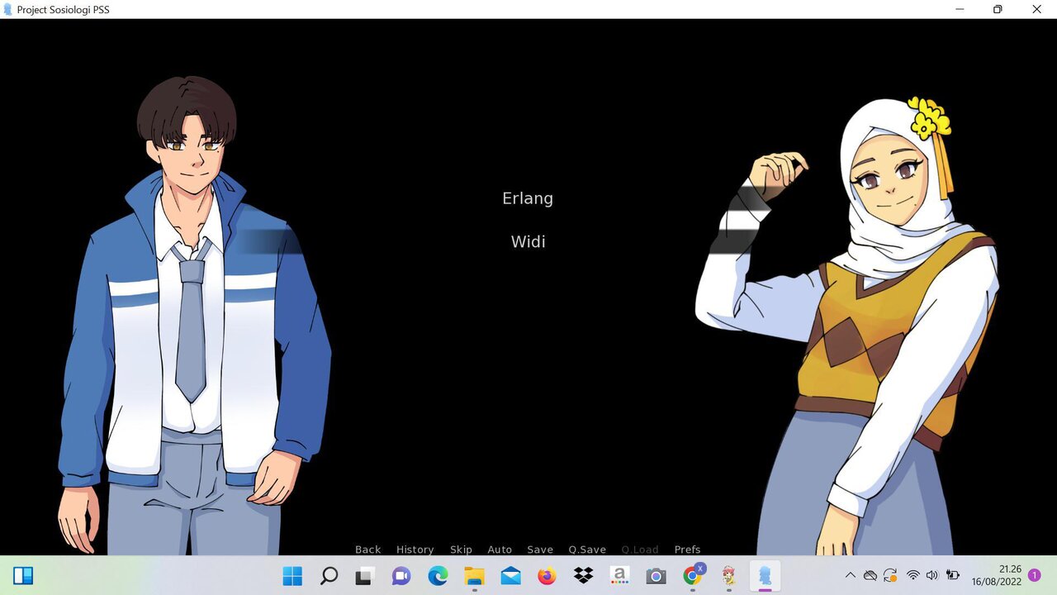Open Prefs from the quick menu

[687, 550]
